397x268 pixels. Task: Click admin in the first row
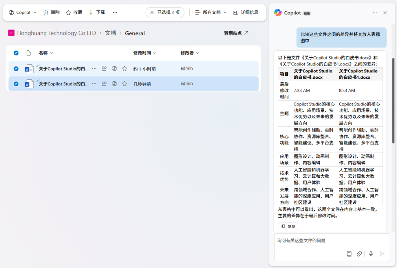tap(187, 68)
